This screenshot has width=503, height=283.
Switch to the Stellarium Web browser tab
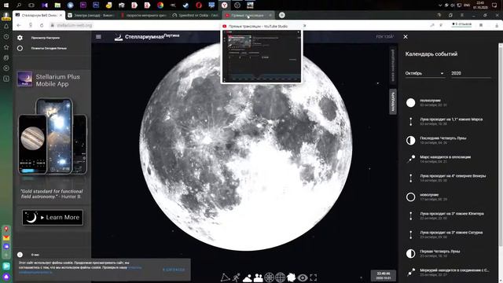coord(39,15)
